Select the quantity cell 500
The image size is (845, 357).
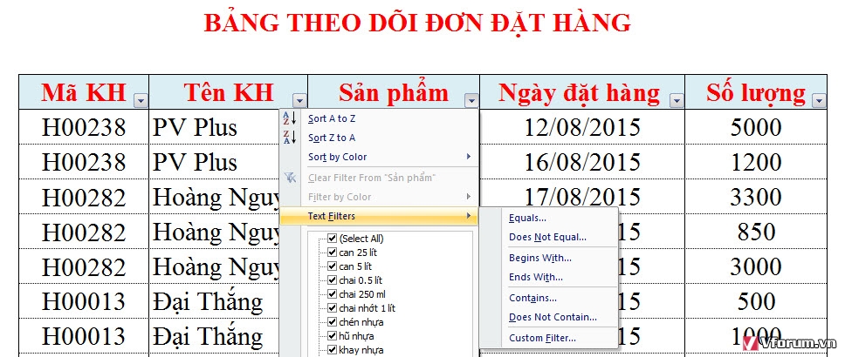[x=756, y=301]
